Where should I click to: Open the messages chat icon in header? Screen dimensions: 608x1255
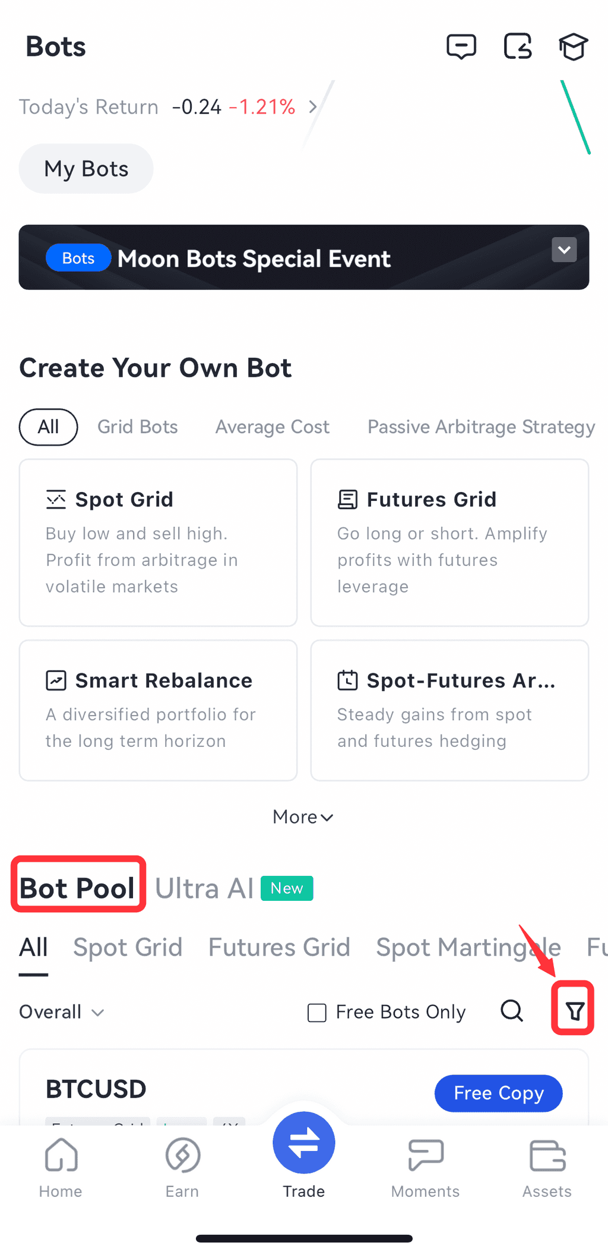pos(461,46)
